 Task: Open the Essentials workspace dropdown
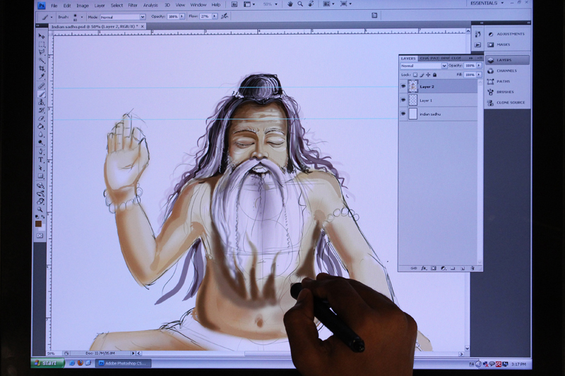[x=487, y=4]
